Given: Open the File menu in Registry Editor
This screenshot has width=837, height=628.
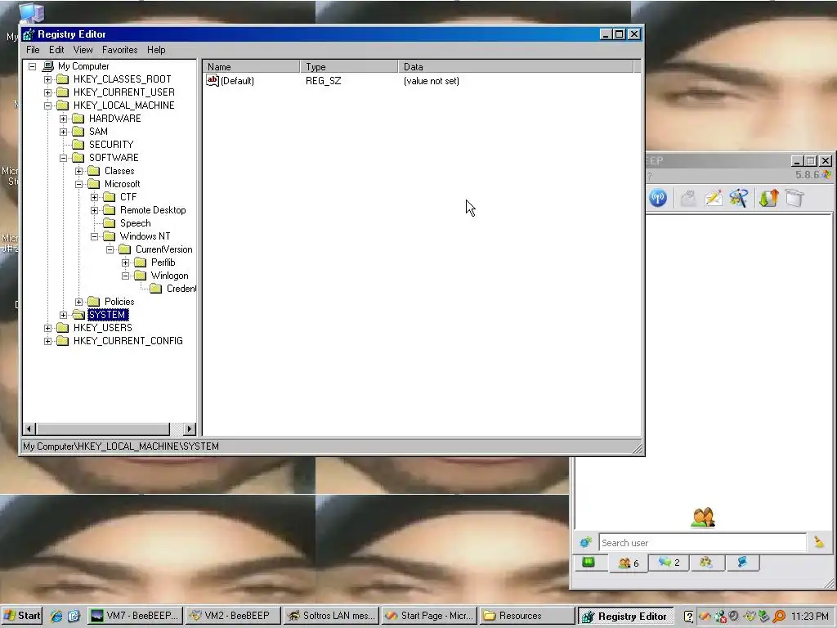Looking at the screenshot, I should [x=33, y=50].
